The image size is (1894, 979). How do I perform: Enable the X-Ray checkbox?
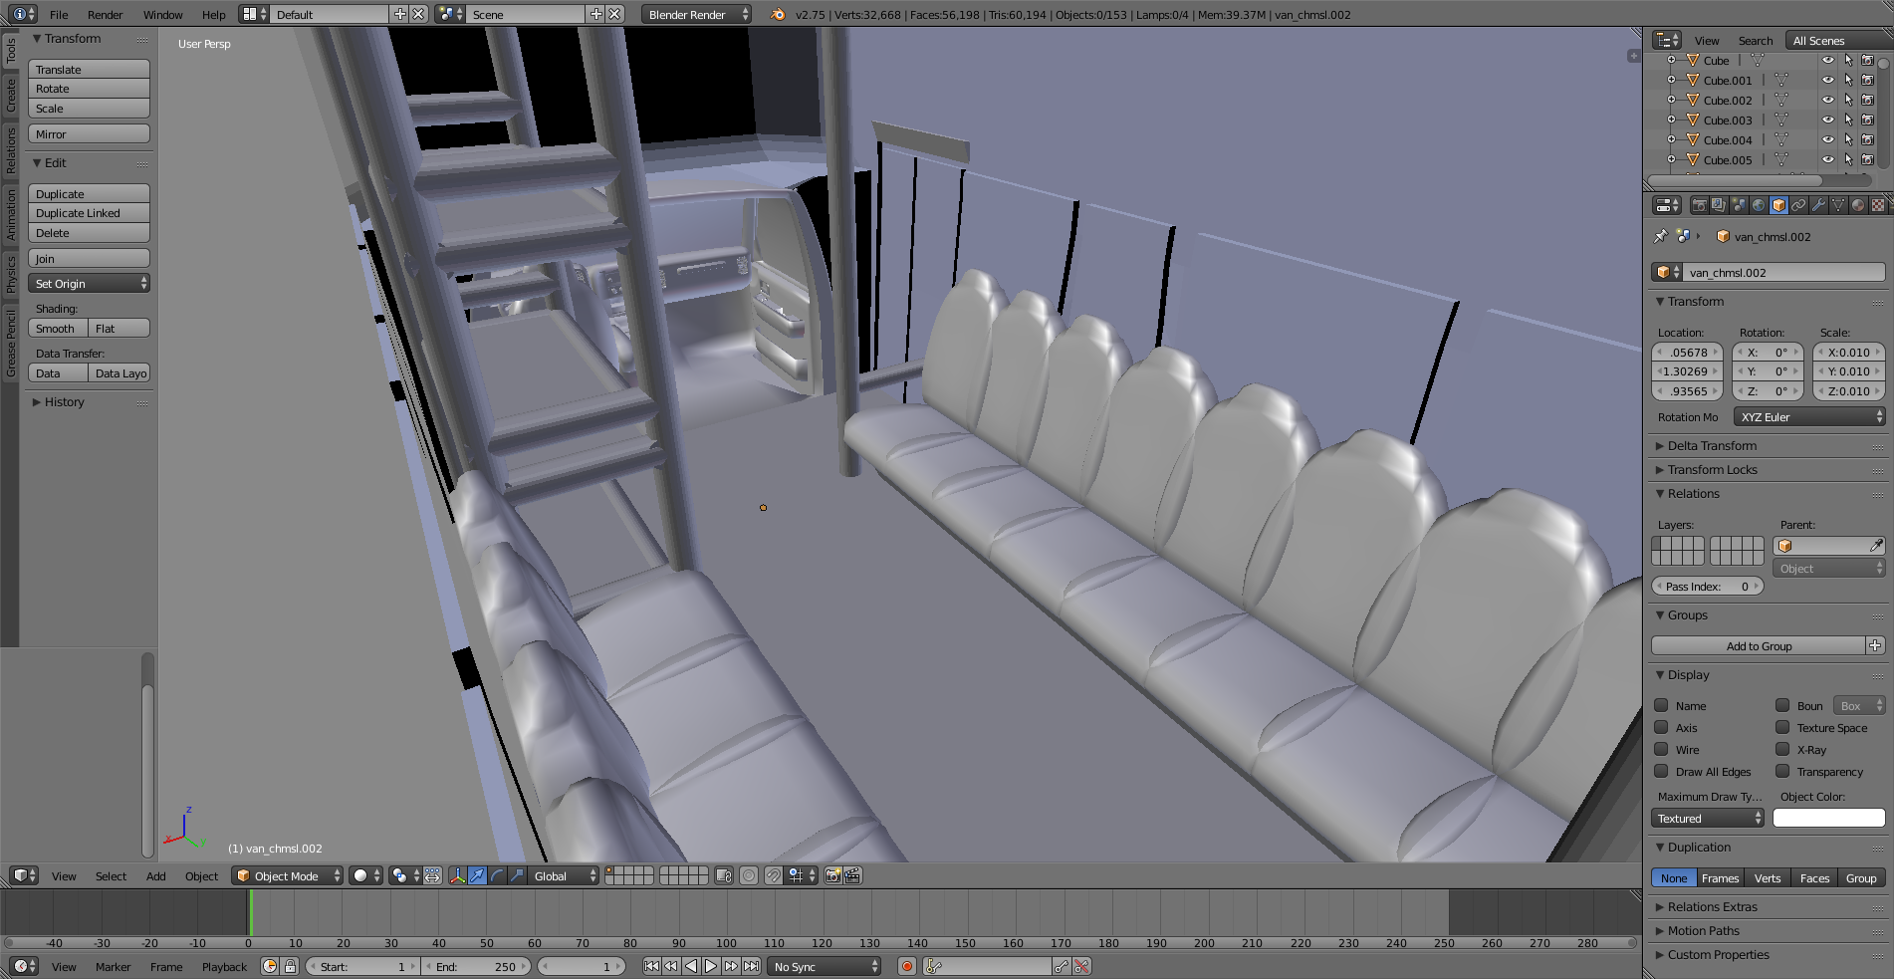pyautogui.click(x=1782, y=749)
